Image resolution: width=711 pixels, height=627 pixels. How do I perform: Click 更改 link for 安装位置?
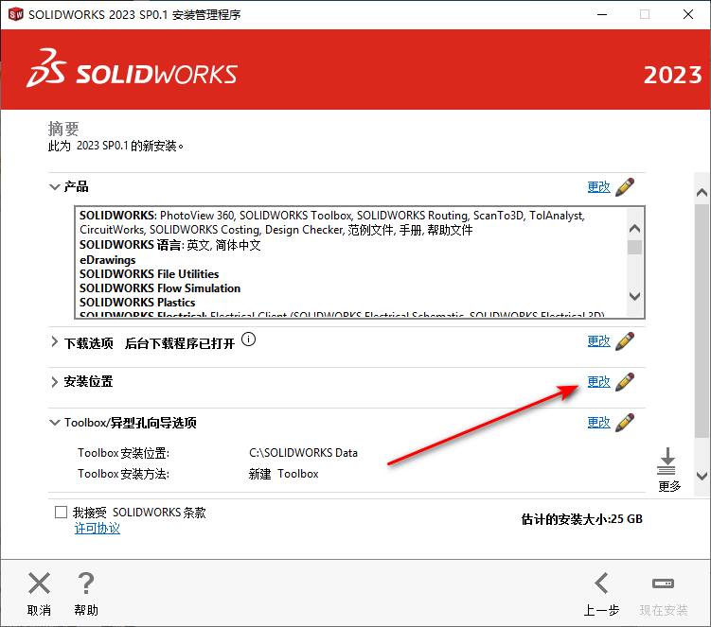point(598,382)
